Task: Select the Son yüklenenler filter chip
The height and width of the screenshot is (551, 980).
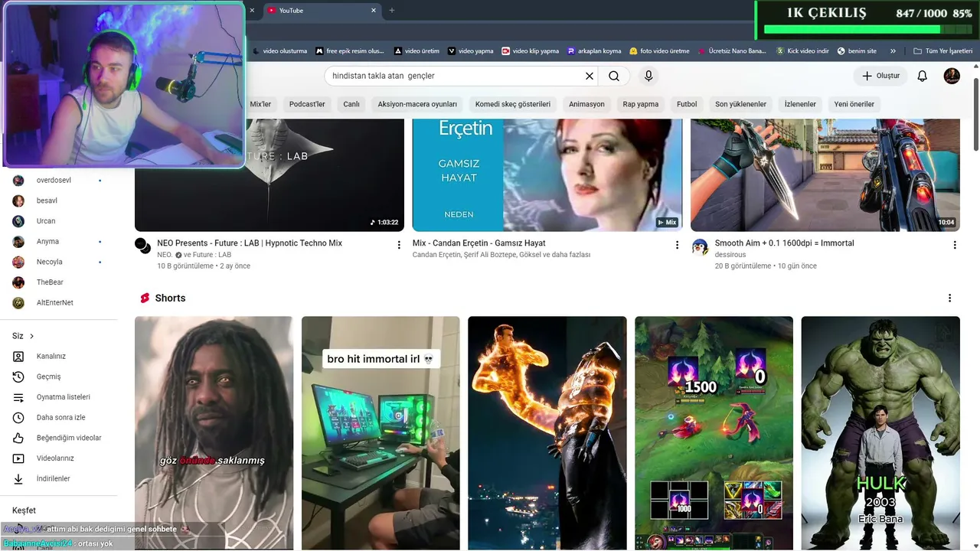Action: (x=741, y=104)
